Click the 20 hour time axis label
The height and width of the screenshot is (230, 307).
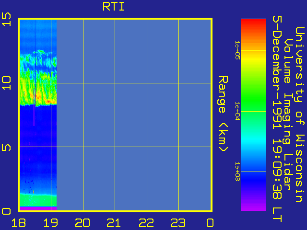pyautogui.click(x=83, y=223)
